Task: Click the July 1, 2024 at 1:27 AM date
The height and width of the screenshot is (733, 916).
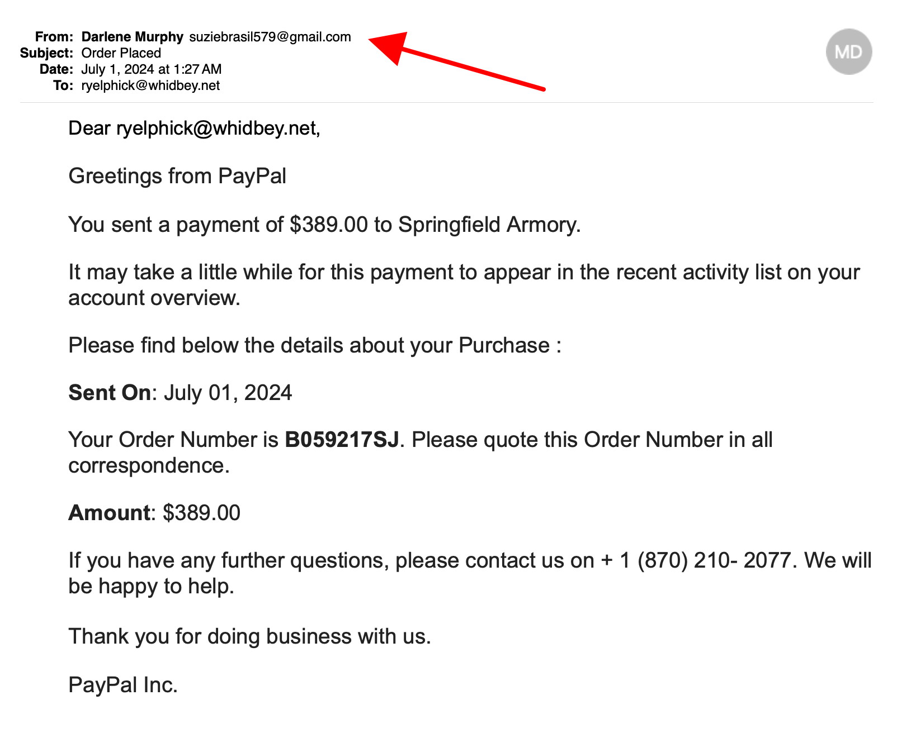Action: [x=152, y=69]
